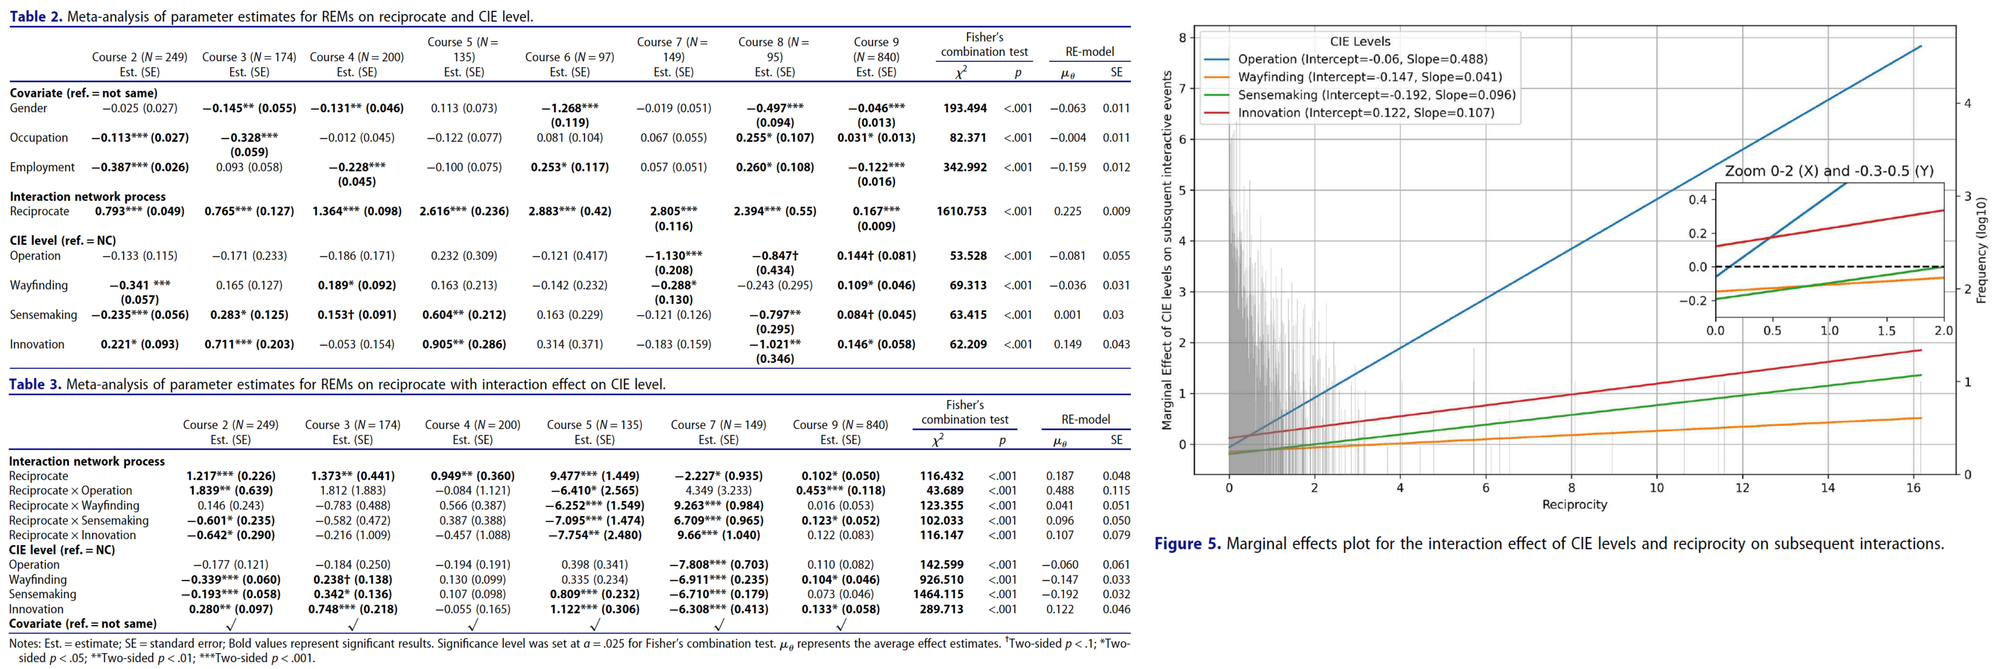Image resolution: width=1998 pixels, height=669 pixels.
Task: Click the Course 6 (N=97) column header
Action: point(569,57)
